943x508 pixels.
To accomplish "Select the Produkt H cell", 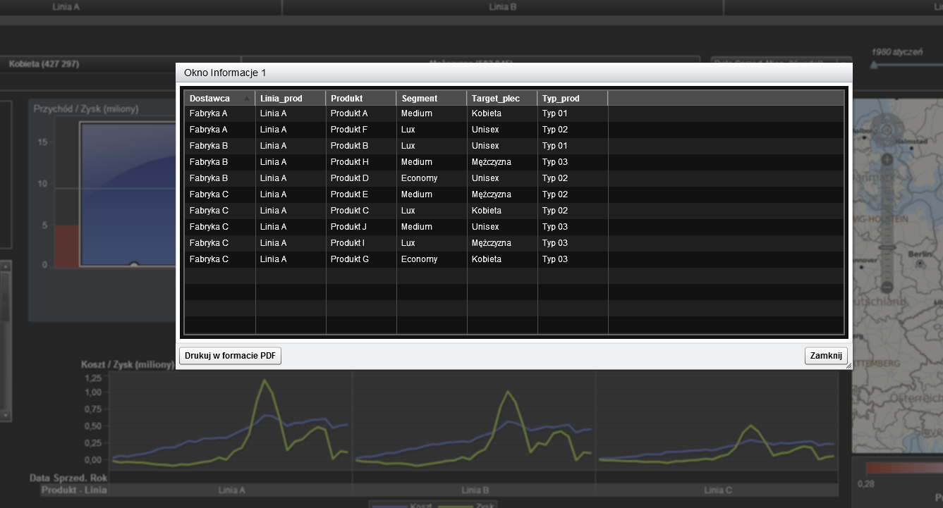I will pos(360,162).
